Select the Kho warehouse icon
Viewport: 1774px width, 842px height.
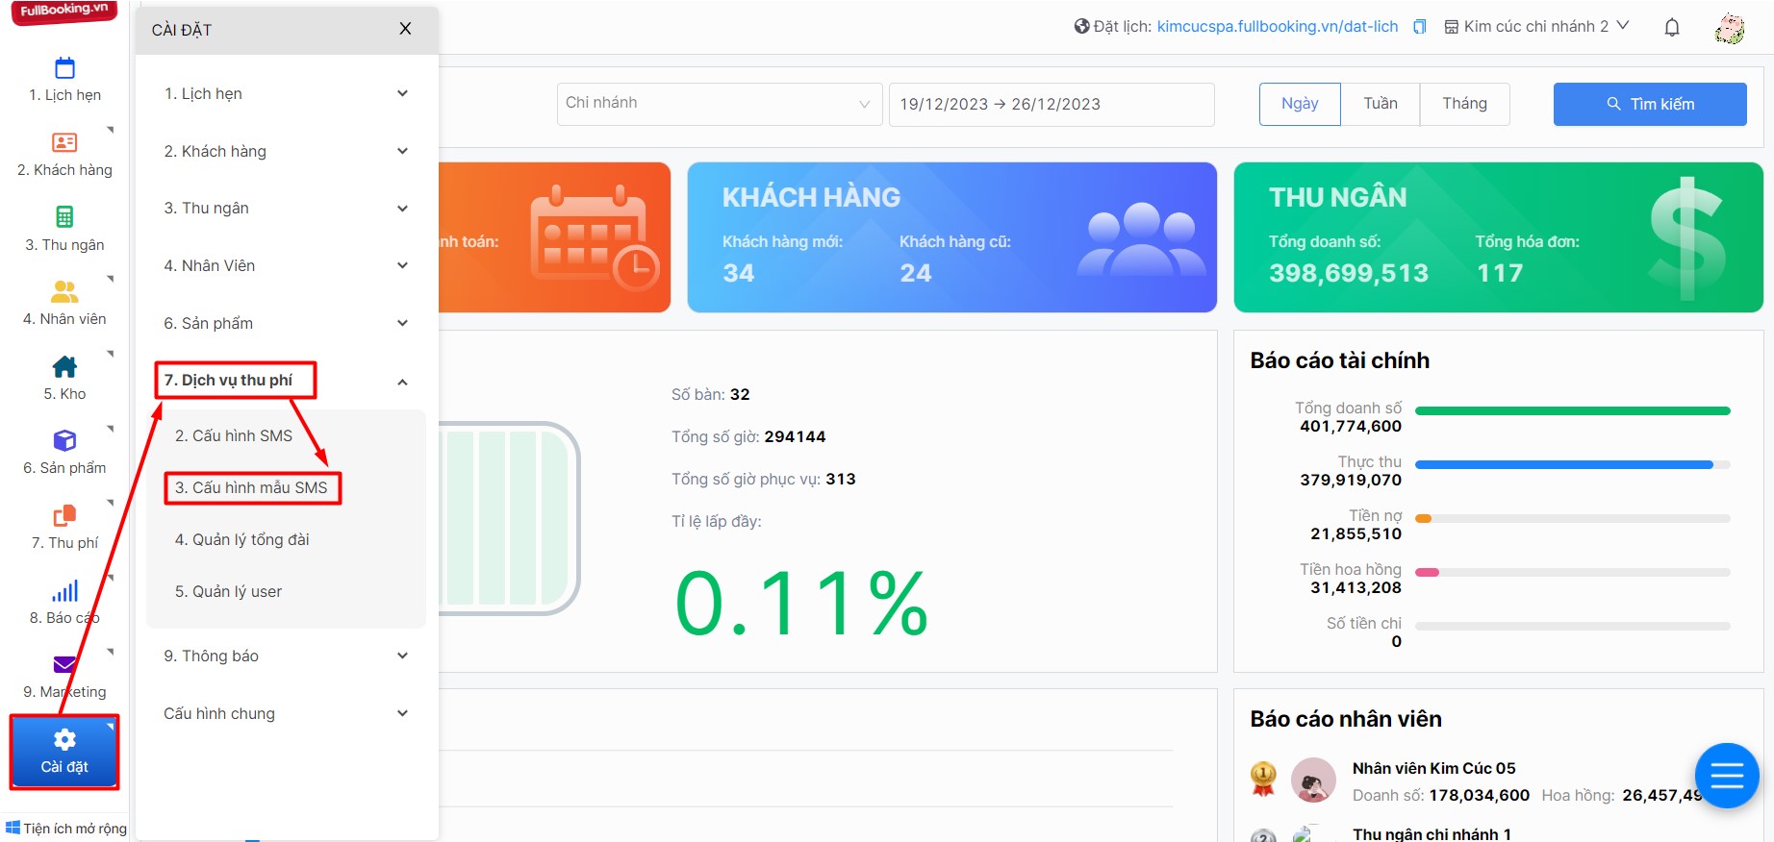point(64,366)
